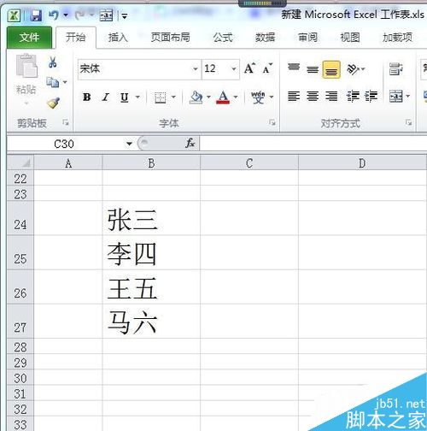Open the Customize Quick Access Toolbar dropdown
Image resolution: width=427 pixels, height=431 pixels.
[125, 16]
